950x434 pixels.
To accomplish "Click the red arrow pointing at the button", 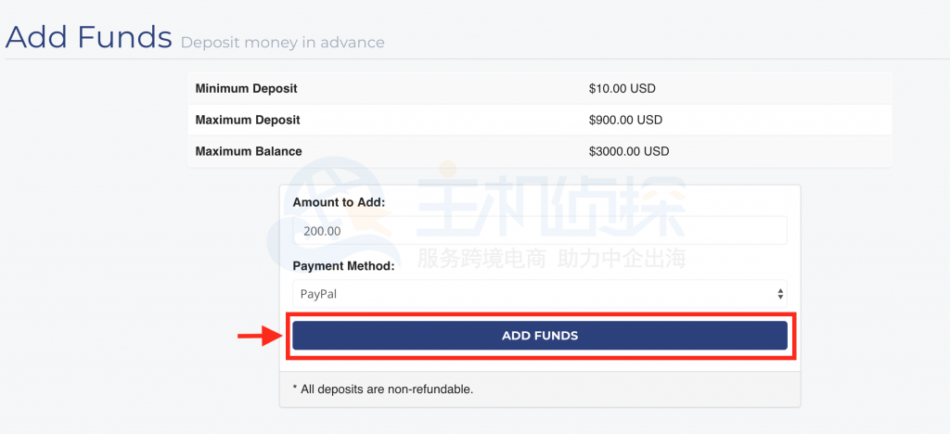I will pos(259,336).
